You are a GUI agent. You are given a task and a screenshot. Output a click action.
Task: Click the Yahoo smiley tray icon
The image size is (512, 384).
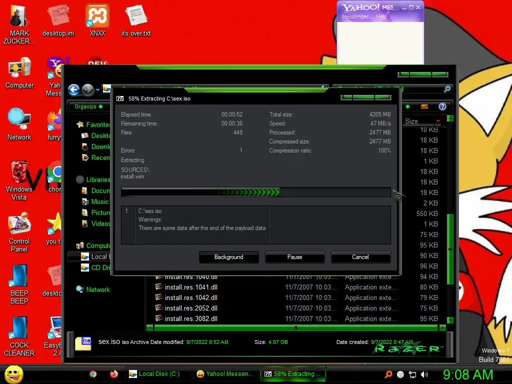400,374
